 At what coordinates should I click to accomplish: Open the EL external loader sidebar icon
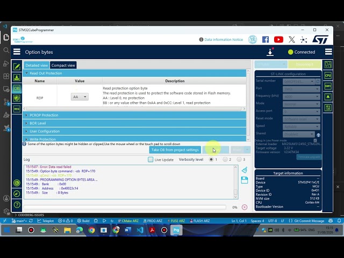(x=17, y=183)
